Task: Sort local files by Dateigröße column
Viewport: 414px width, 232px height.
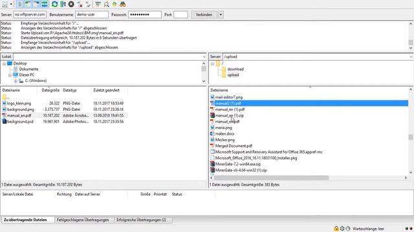Action: coord(50,90)
